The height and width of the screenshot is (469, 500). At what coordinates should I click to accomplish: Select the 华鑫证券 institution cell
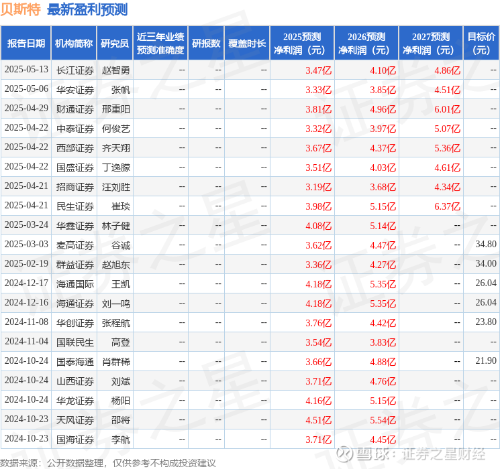tap(75, 226)
